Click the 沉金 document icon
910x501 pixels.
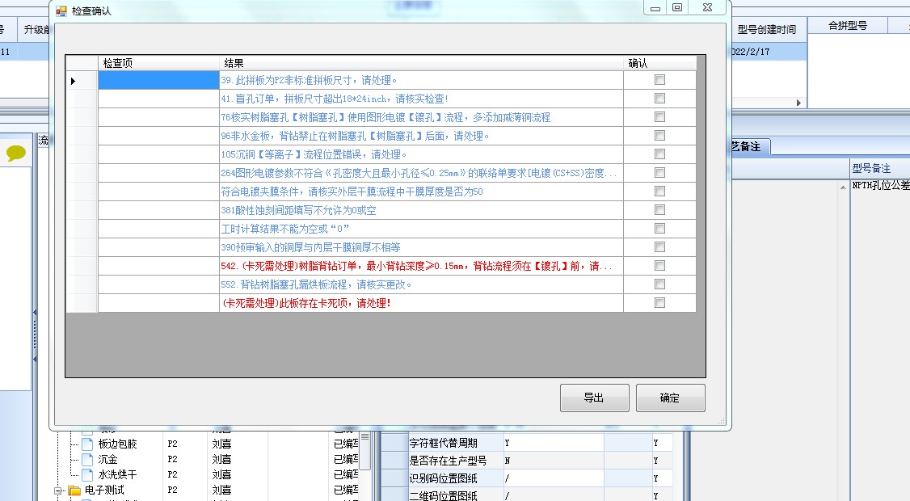click(x=87, y=459)
